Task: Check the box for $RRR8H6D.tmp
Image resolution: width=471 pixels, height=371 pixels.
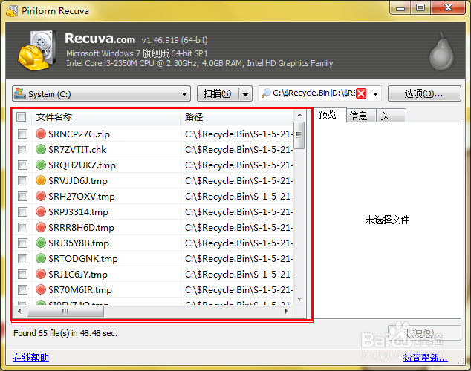Action: tap(22, 227)
